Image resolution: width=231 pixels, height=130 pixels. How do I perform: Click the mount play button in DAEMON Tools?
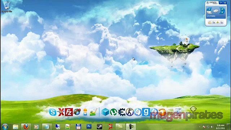[x=209, y=9]
